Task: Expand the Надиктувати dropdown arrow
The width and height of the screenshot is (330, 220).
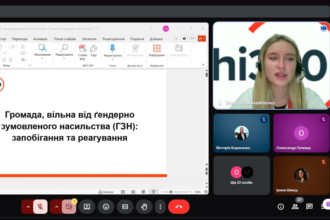Action: 113,59
